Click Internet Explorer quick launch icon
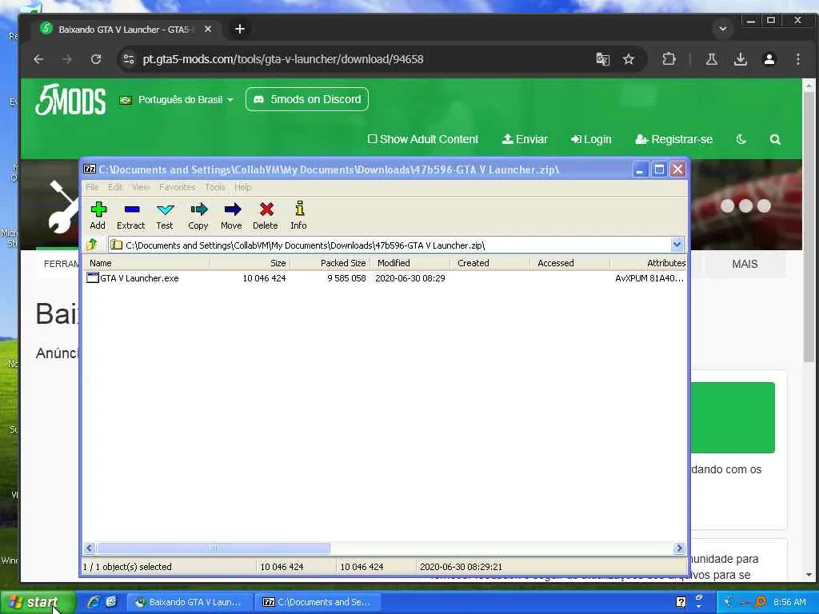This screenshot has width=819, height=614. click(94, 602)
